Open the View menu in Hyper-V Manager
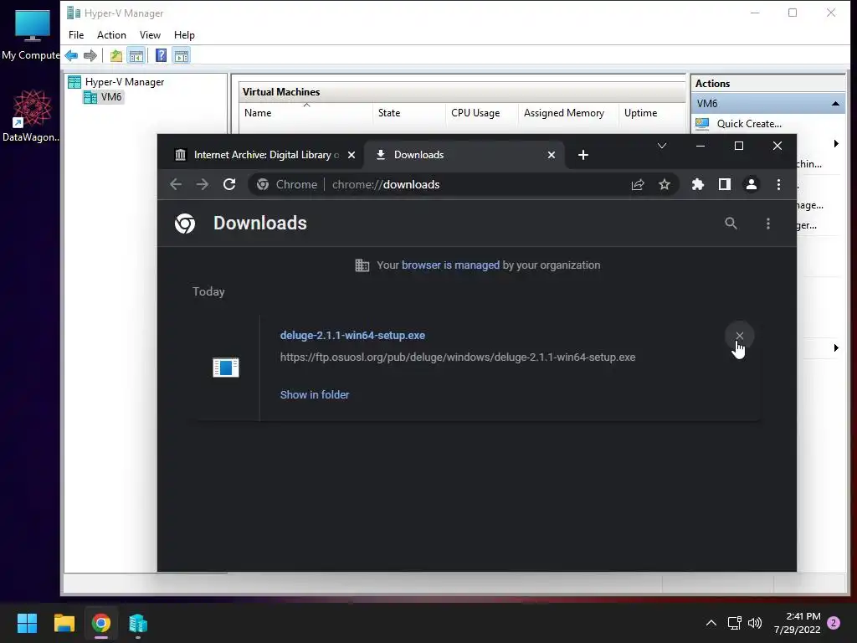857x643 pixels. (150, 35)
